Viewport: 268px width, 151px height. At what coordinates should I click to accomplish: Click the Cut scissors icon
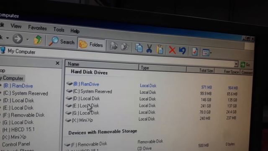pos(149,49)
